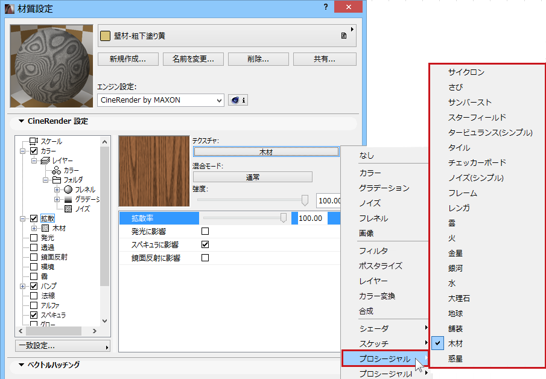The height and width of the screenshot is (379, 546).
Task: Select the folder icon labeled フォルダ
Action: coord(57,180)
